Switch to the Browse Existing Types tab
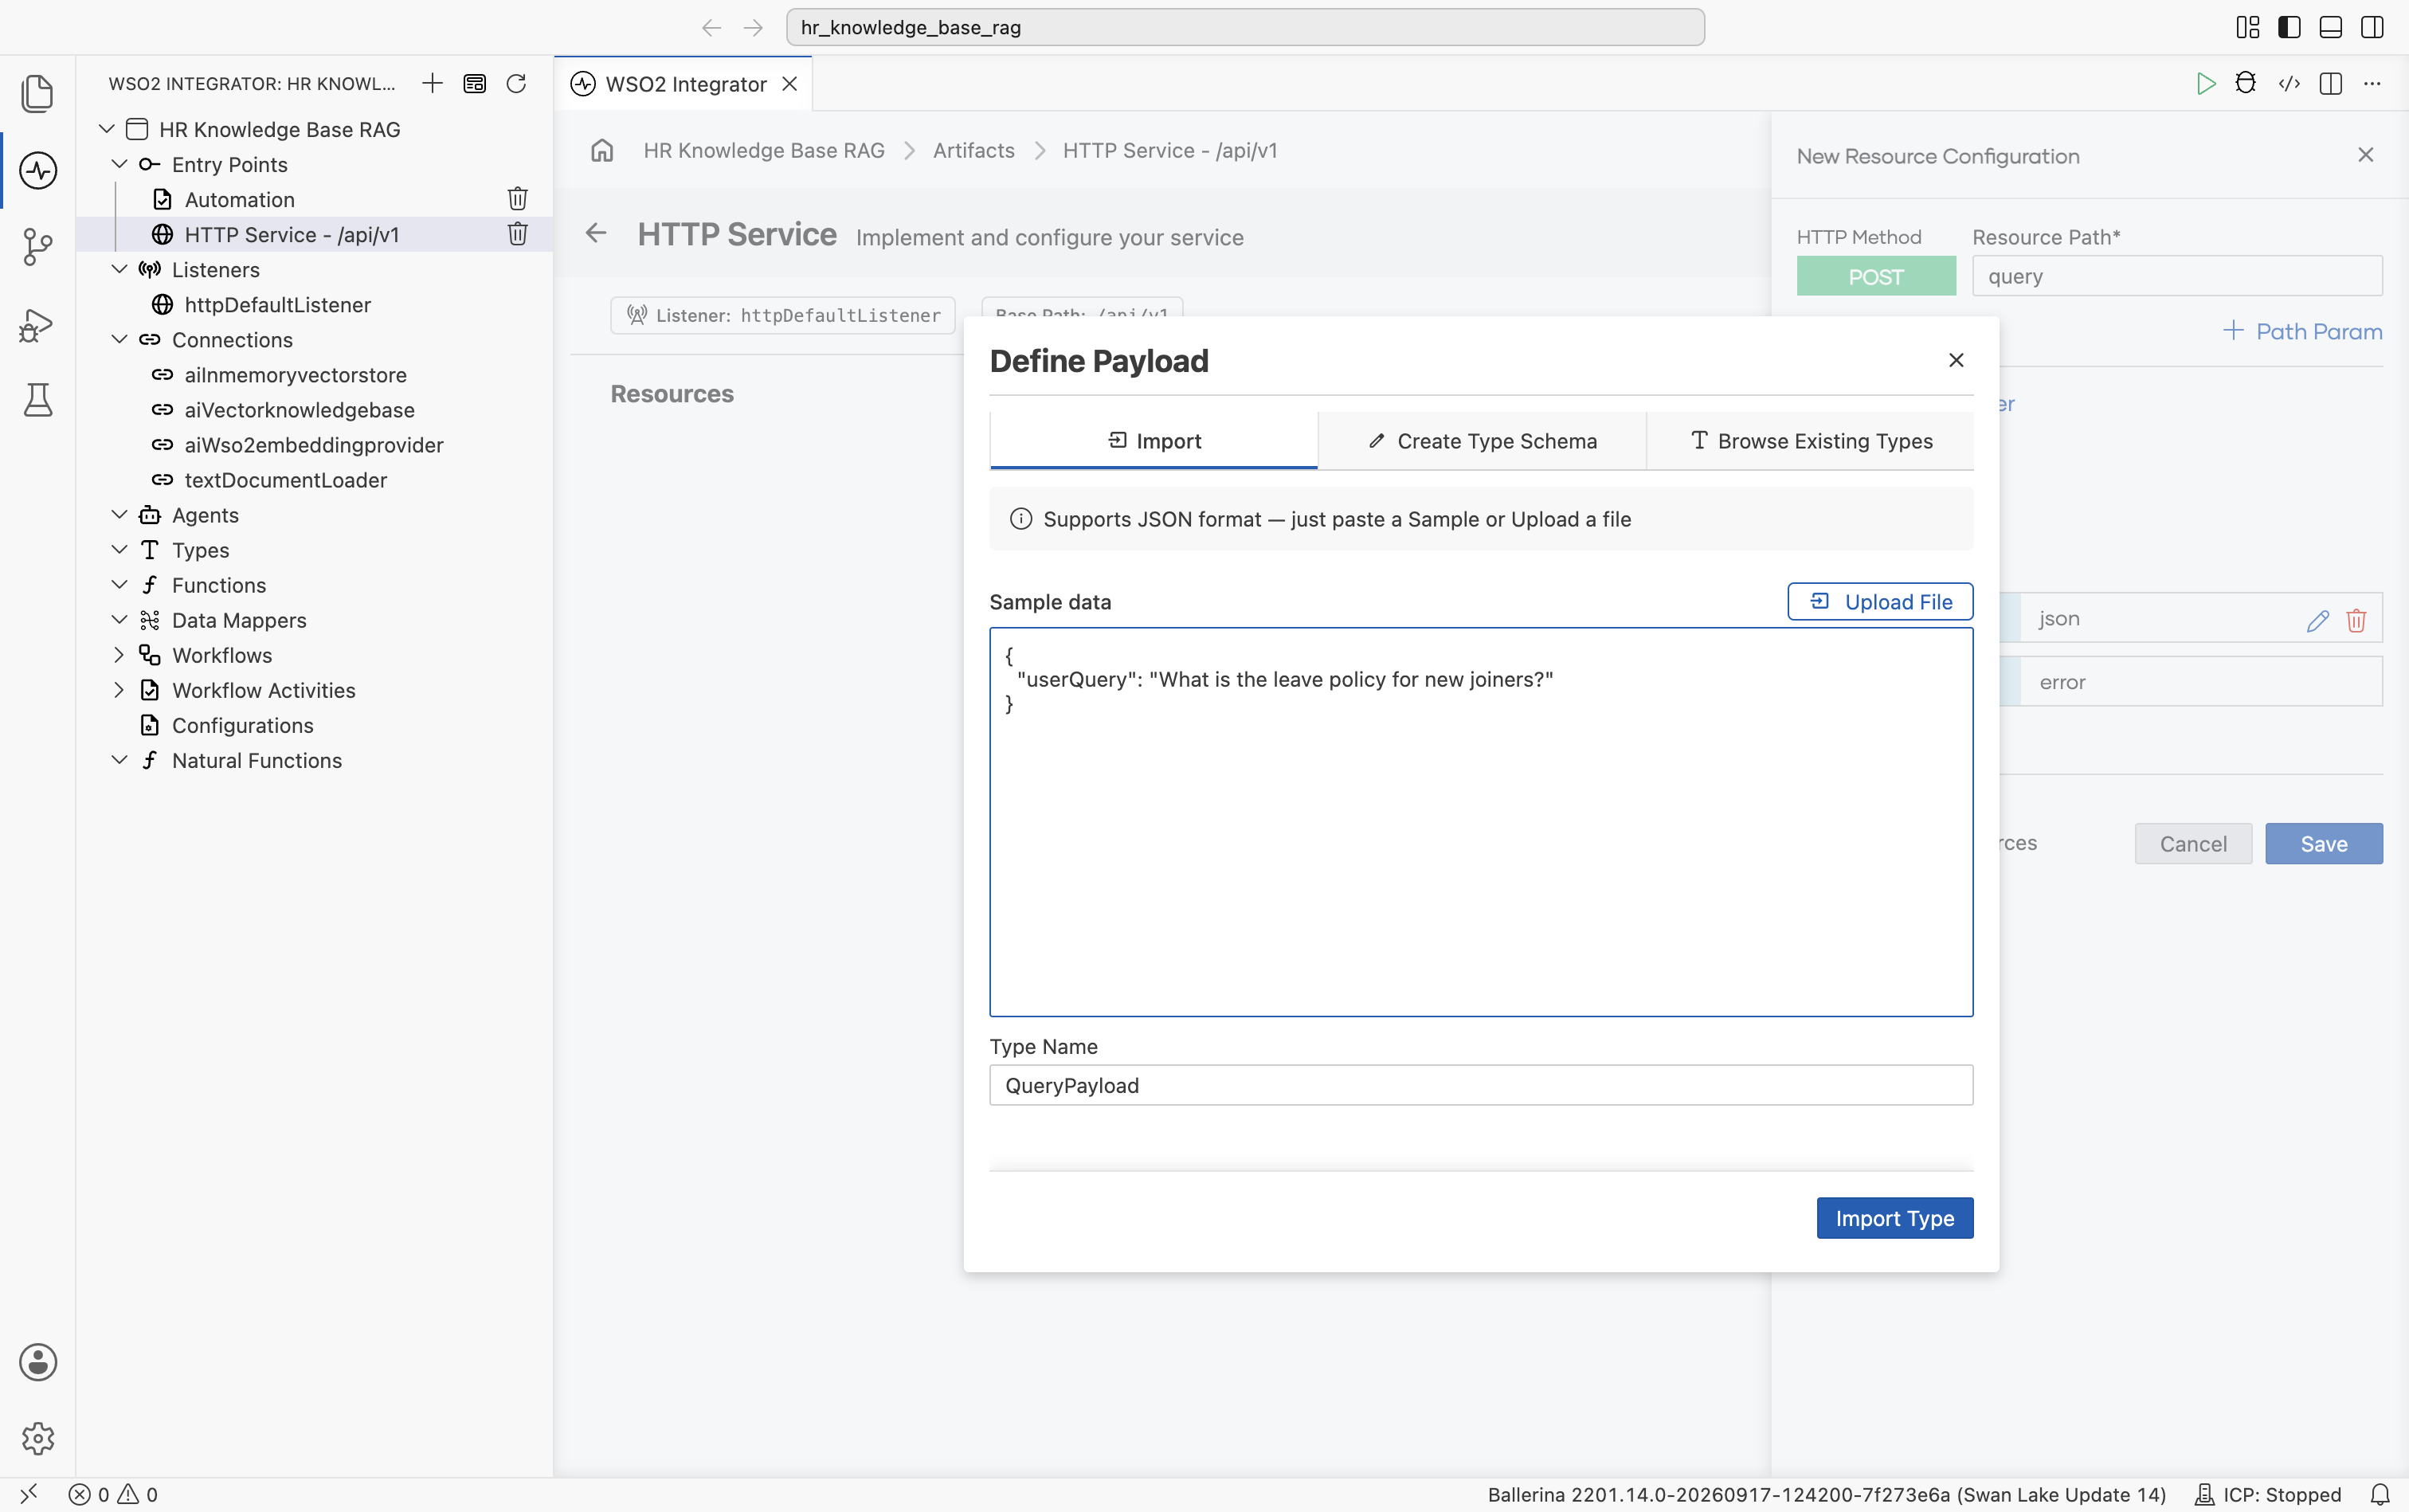 coord(1810,441)
